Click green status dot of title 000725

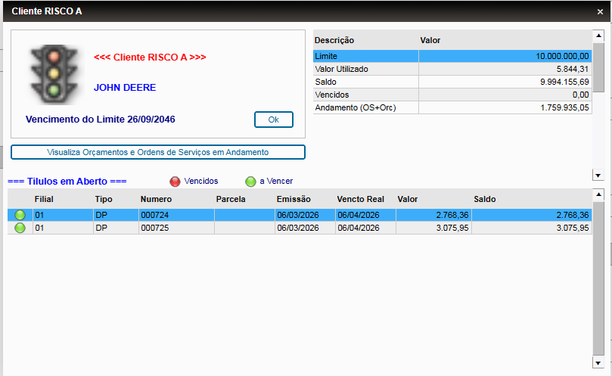[x=20, y=228]
